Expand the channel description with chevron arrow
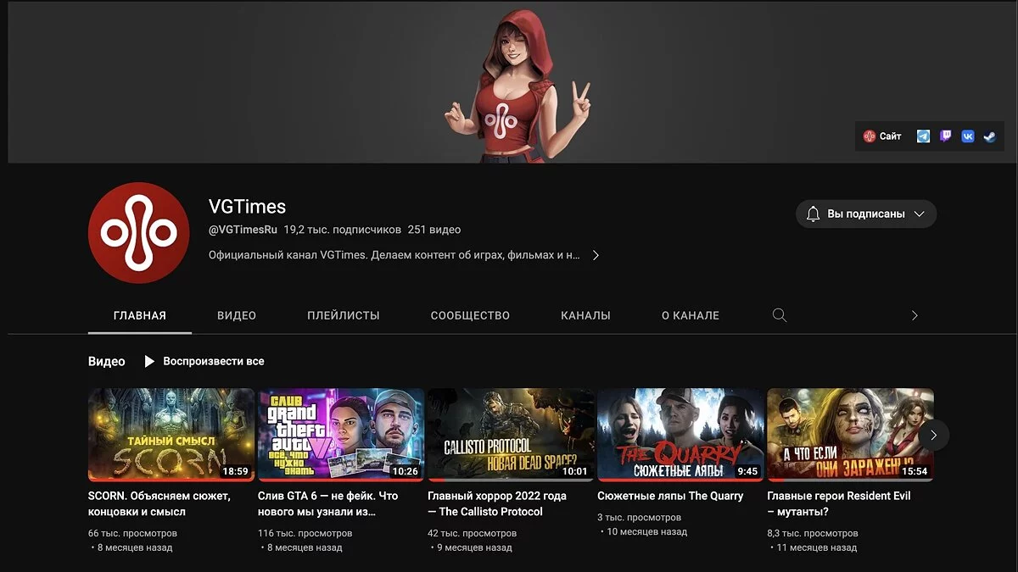The image size is (1018, 572). [596, 255]
